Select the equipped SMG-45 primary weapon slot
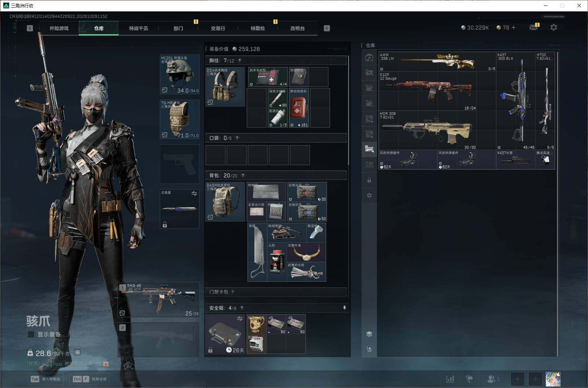Viewport: 588px width, 388px height. click(x=159, y=299)
